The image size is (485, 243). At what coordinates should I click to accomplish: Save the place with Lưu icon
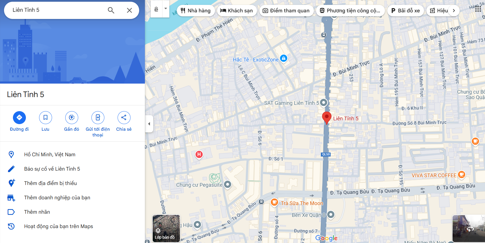pos(45,117)
